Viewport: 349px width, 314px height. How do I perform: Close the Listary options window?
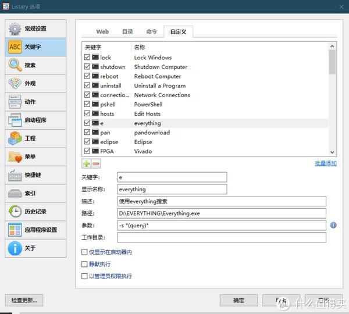click(341, 6)
